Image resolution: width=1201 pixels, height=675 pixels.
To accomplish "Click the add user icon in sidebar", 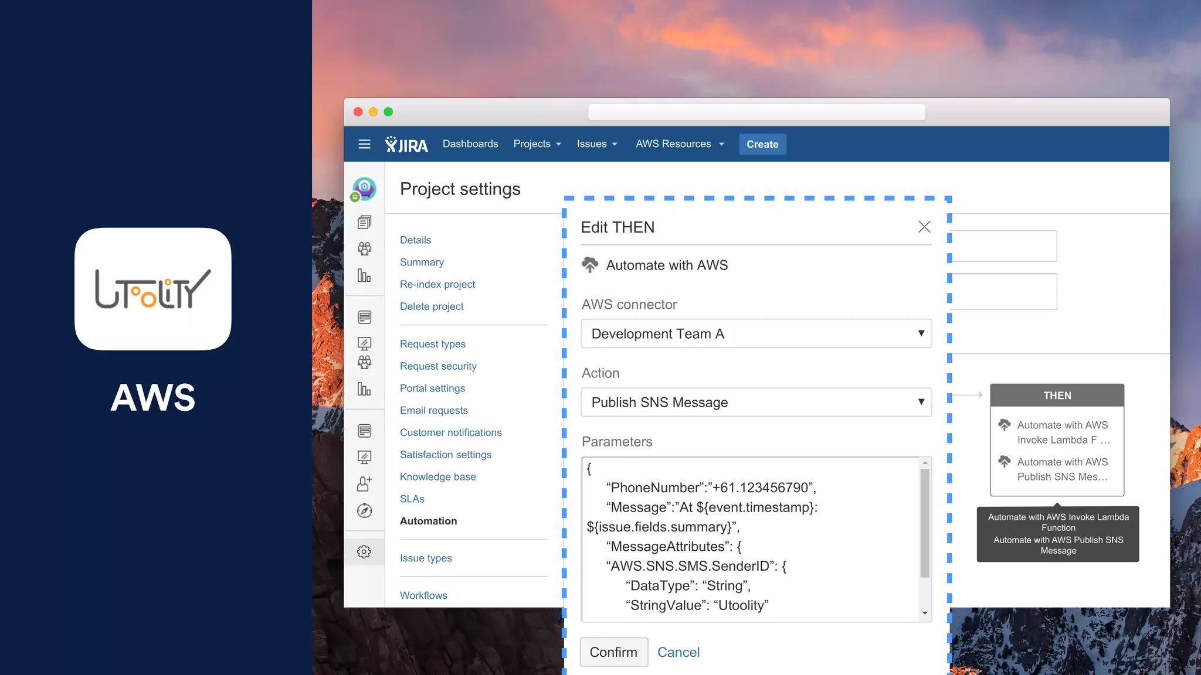I will pos(364,484).
